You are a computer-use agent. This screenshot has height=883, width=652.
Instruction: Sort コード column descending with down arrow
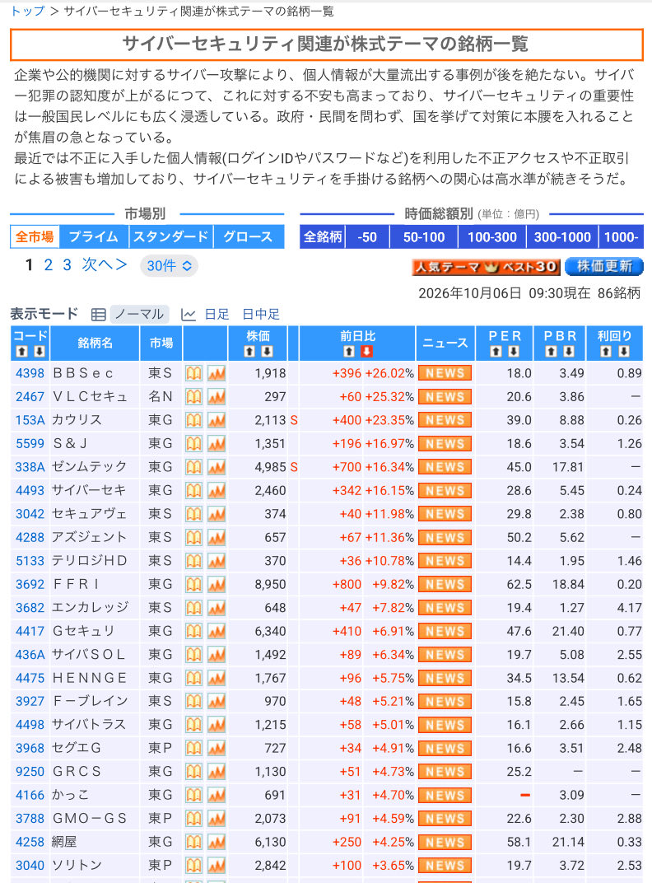coord(39,352)
